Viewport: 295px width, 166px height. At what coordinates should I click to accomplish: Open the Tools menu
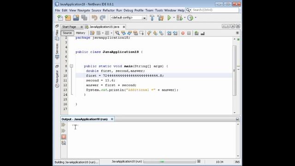tap(159, 10)
